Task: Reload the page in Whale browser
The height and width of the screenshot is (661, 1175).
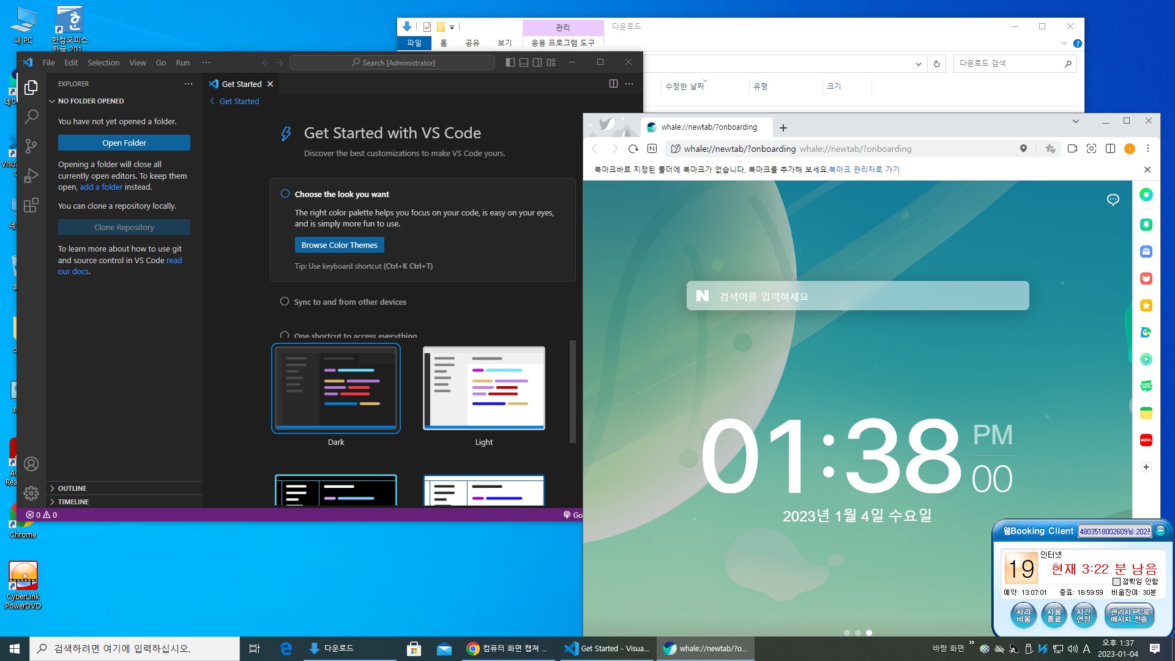Action: (x=633, y=149)
